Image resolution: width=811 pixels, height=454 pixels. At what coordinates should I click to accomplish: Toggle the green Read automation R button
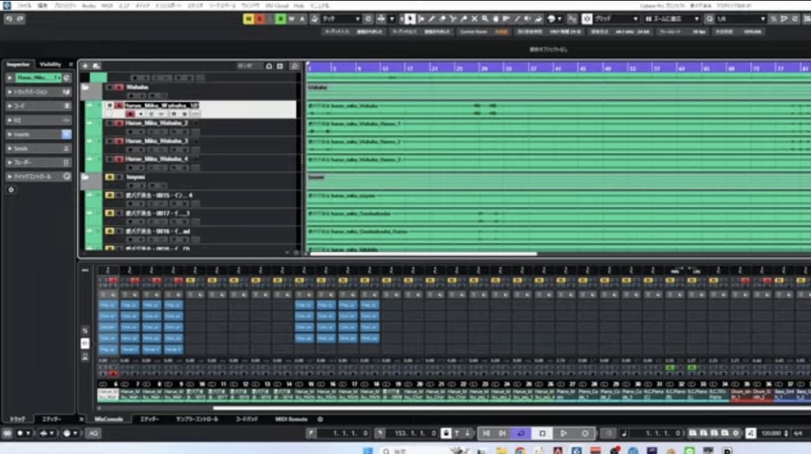coord(281,19)
